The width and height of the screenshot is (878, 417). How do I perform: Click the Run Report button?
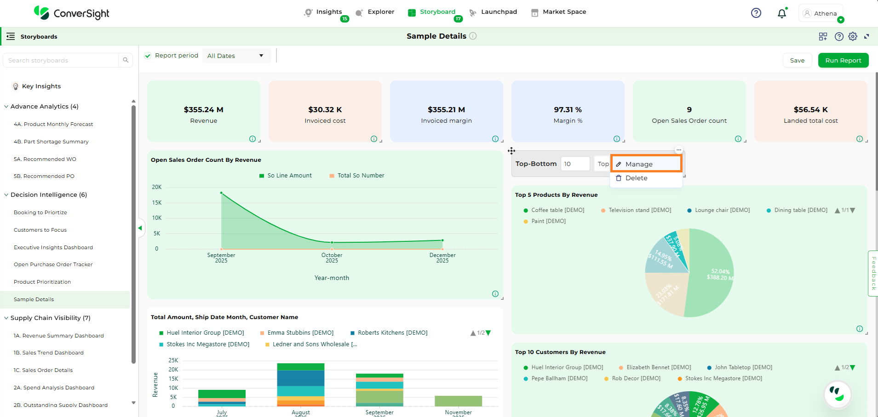pos(843,60)
